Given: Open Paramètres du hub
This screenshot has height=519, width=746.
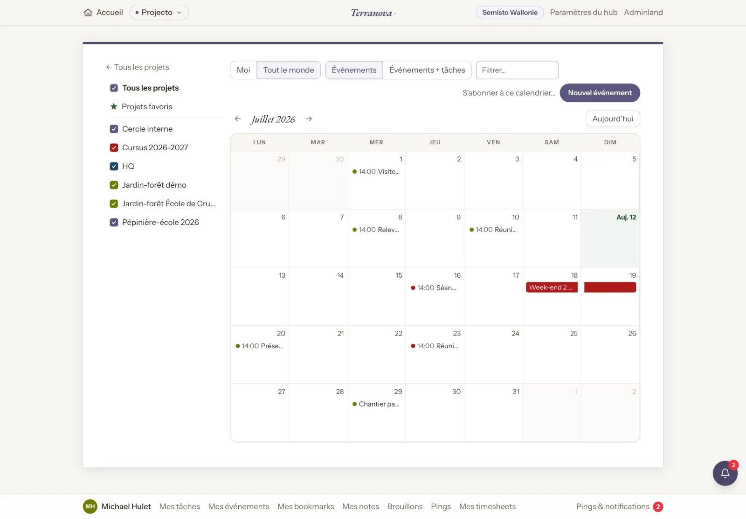Looking at the screenshot, I should [583, 13].
